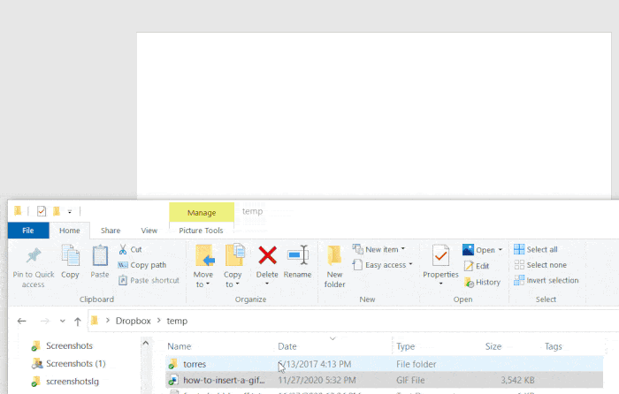
Task: Click the Up arrow navigation button
Action: (x=78, y=321)
